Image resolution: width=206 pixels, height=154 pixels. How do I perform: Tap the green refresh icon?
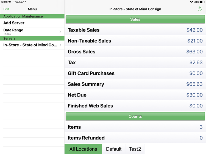coord(200,9)
